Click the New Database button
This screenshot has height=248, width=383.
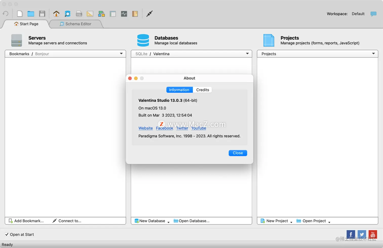(x=150, y=221)
